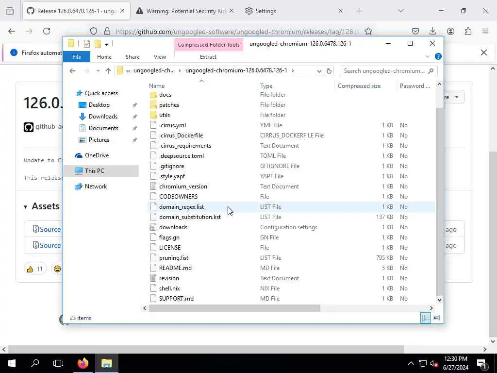Click ungoogled-ch... breadcrumb segment

(154, 70)
